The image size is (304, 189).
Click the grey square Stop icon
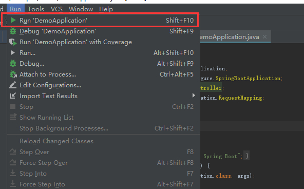coord(13,106)
